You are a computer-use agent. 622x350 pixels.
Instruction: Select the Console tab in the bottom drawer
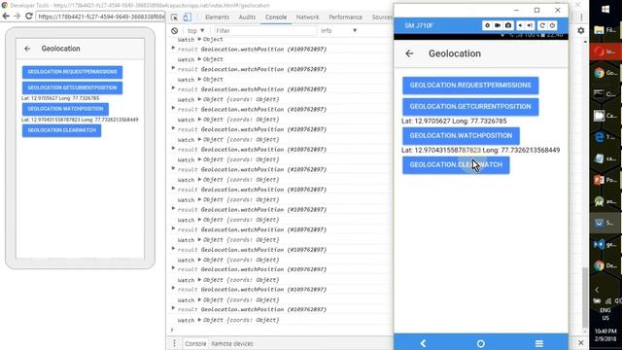pos(195,343)
